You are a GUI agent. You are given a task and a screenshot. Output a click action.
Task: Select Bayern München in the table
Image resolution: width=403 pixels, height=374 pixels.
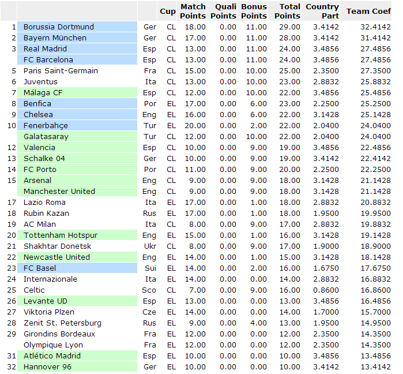[x=55, y=38]
